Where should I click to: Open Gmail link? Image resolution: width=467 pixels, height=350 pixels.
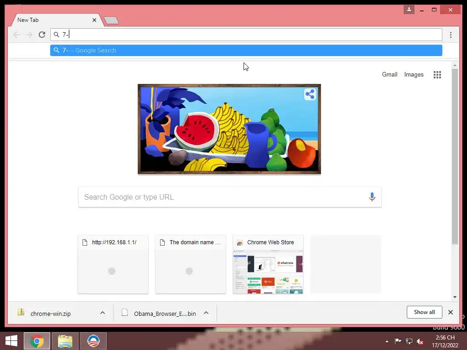[389, 74]
